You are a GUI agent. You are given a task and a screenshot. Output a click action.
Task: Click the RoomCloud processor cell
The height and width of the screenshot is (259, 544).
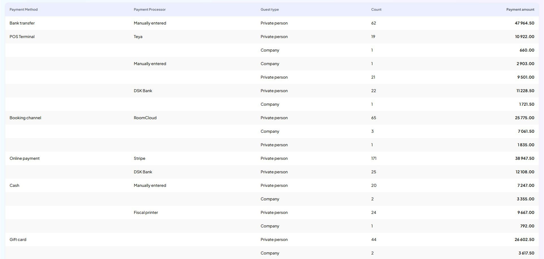(145, 118)
